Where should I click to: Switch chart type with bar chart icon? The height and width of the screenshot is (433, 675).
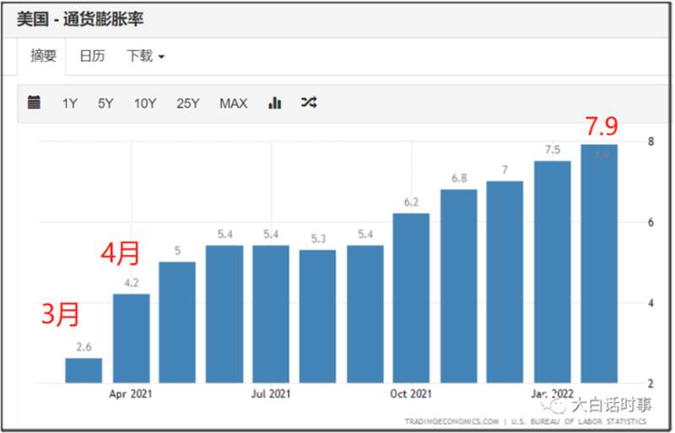pyautogui.click(x=275, y=102)
